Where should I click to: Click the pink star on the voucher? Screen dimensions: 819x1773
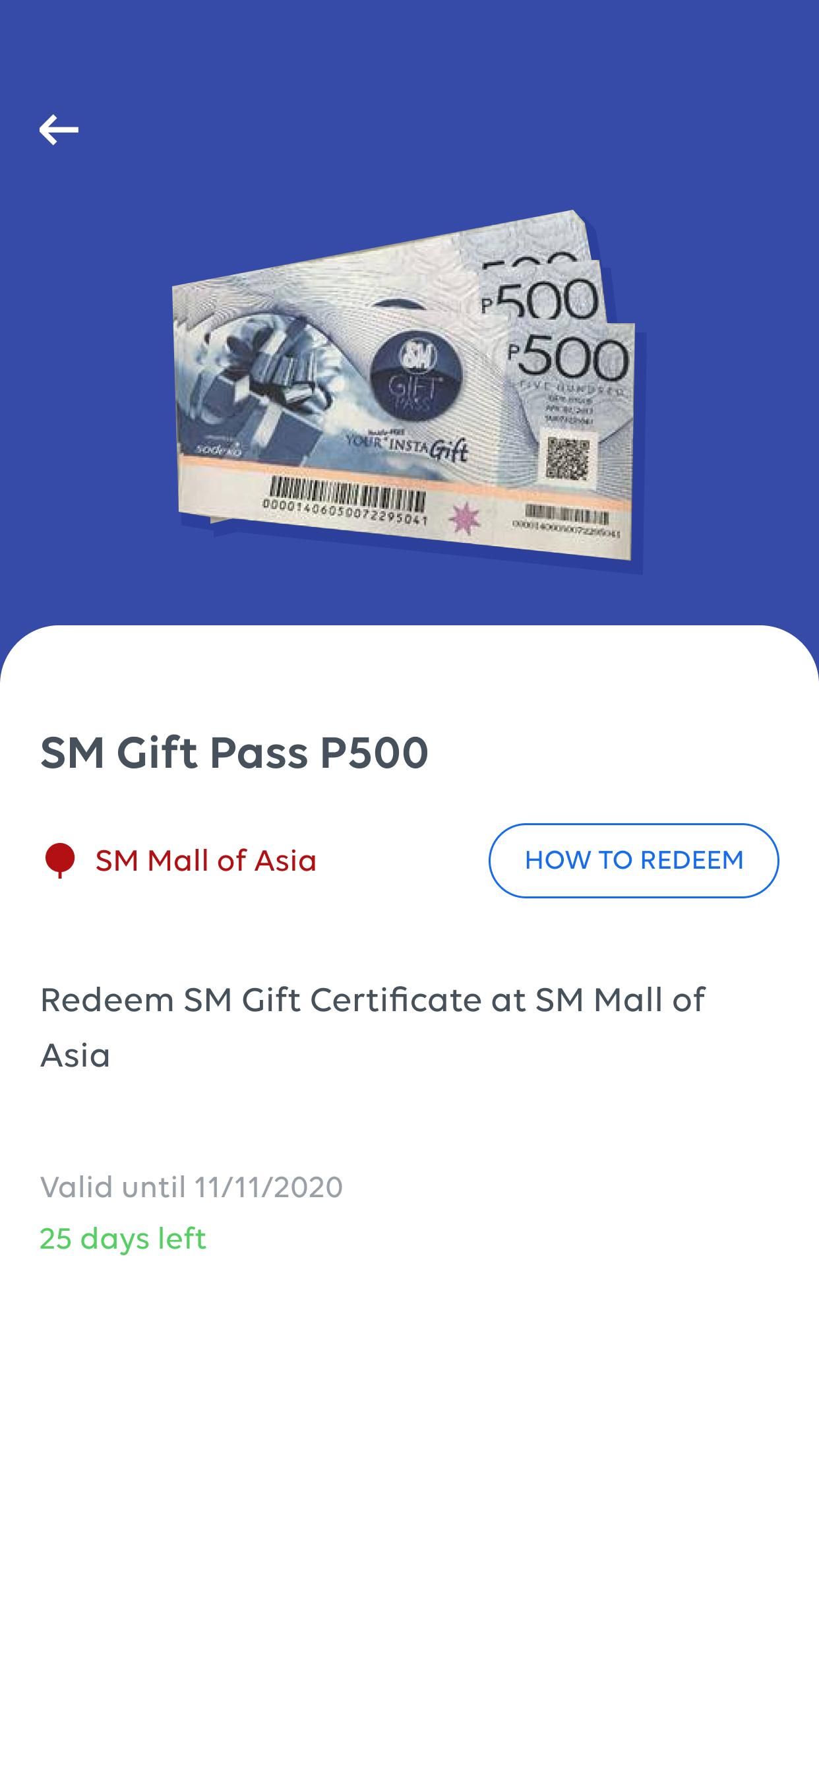pos(464,518)
